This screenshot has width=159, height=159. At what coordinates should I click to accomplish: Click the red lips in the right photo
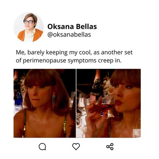118,103
